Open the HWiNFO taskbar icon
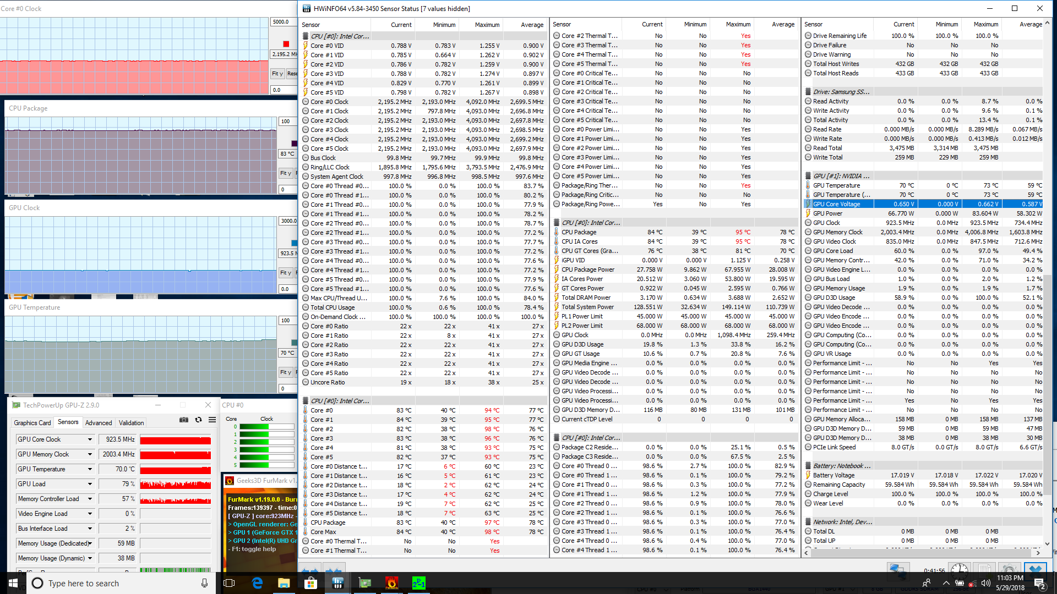Screen dimensions: 1057x594 (337, 583)
